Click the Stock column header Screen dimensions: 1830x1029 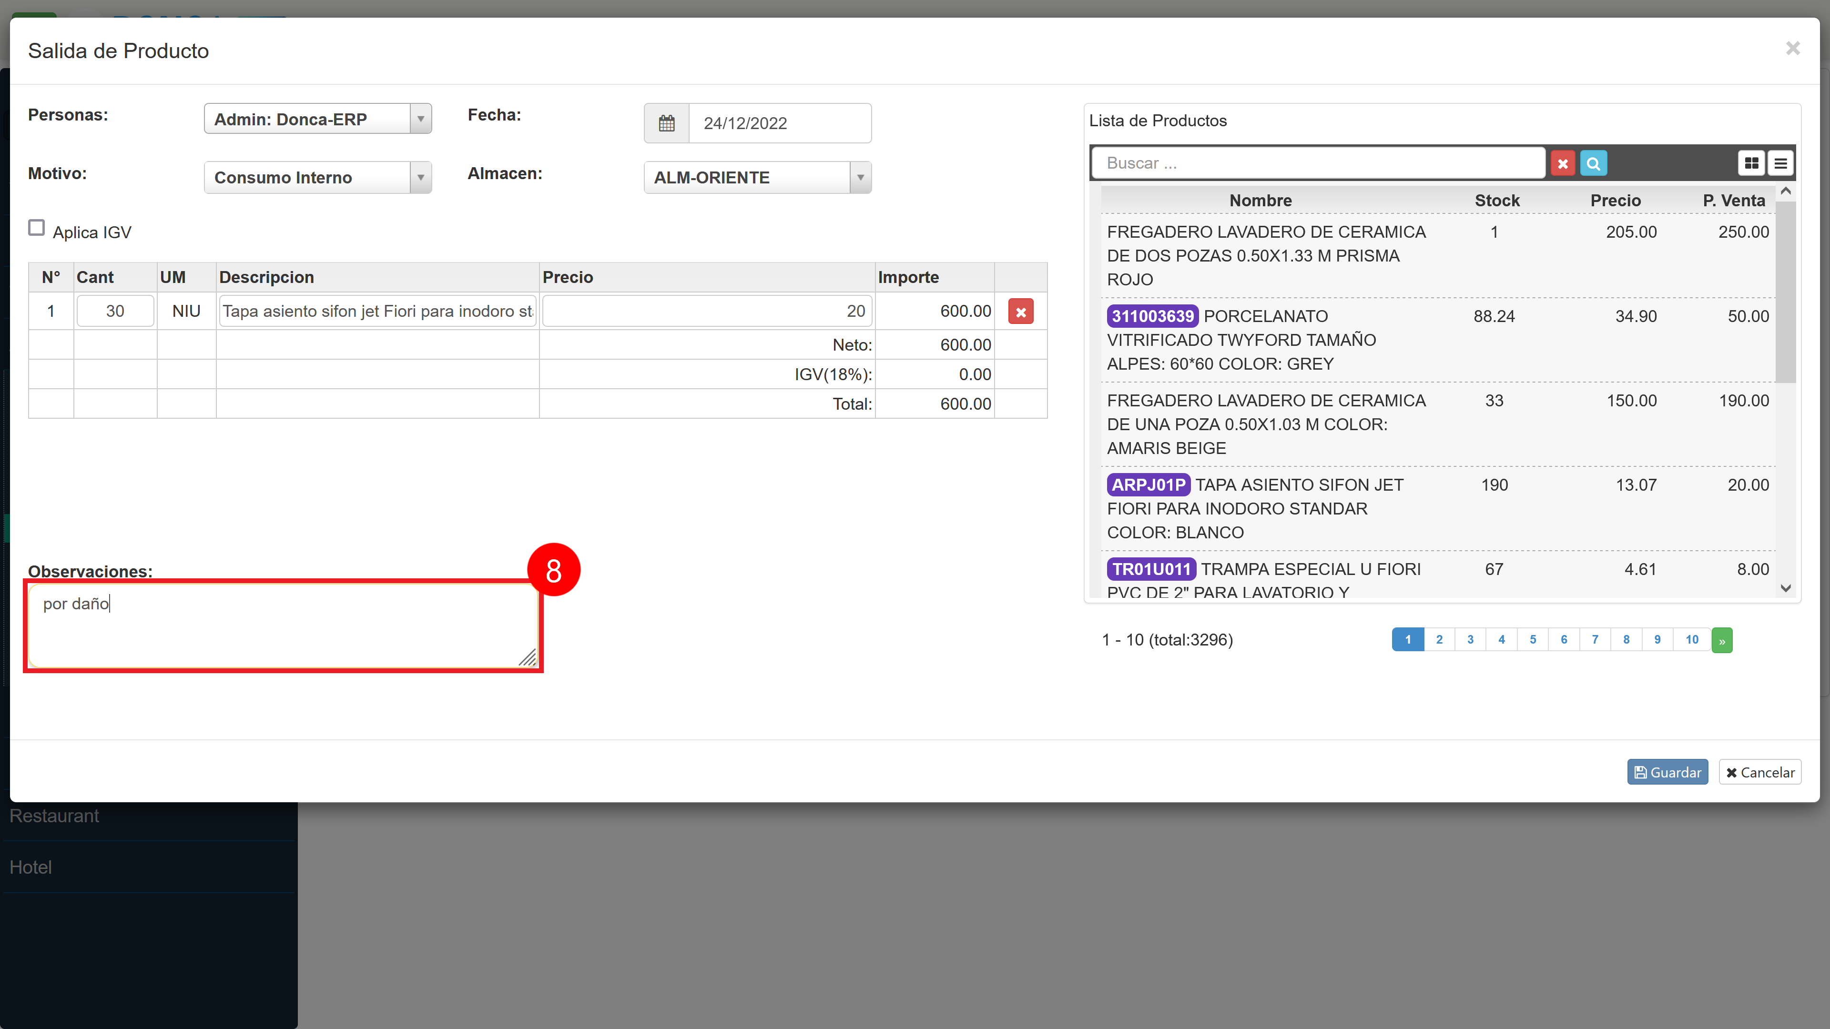click(x=1497, y=201)
